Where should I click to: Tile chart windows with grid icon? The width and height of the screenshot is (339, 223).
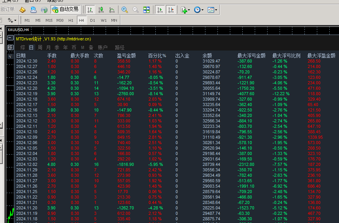(x=146, y=9)
